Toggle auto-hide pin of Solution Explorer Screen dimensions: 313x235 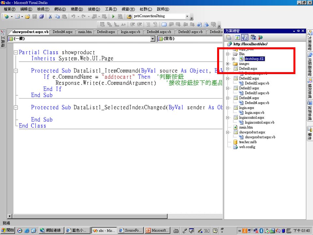[298, 31]
